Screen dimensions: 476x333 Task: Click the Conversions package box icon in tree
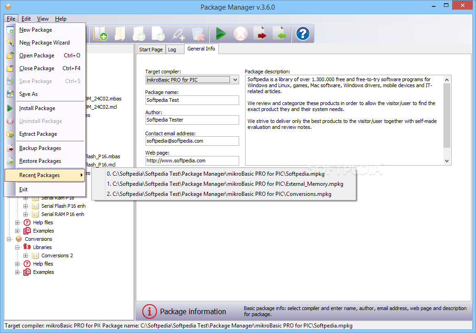pyautogui.click(x=19, y=239)
